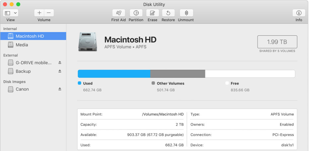Image resolution: width=309 pixels, height=151 pixels.
Task: Run First Aid from the toolbar
Action: (x=118, y=13)
